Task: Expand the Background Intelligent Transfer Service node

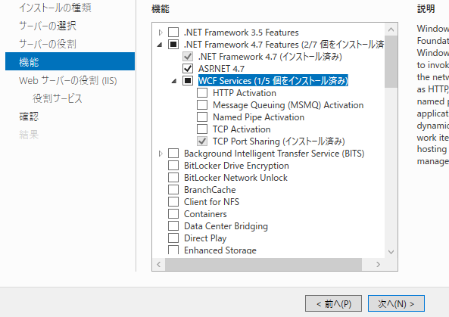Action: pos(161,154)
